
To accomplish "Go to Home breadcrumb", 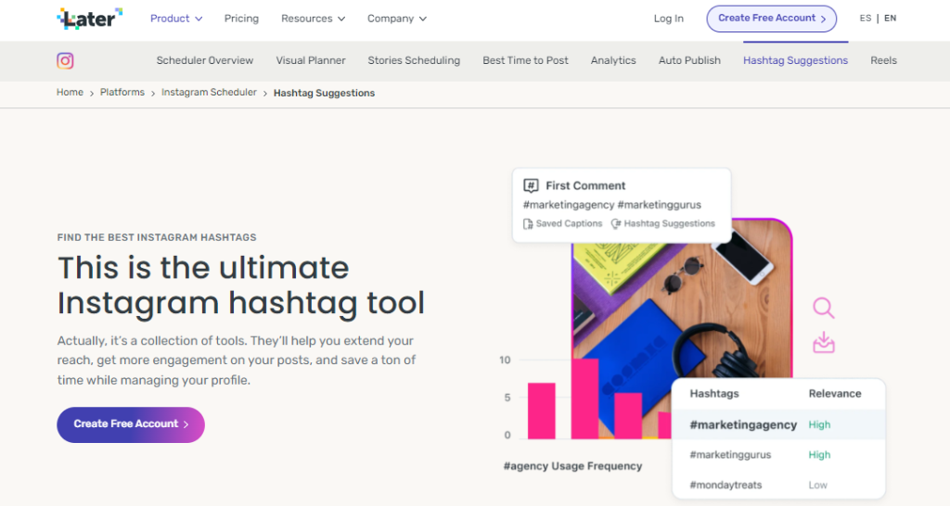I will click(x=70, y=93).
